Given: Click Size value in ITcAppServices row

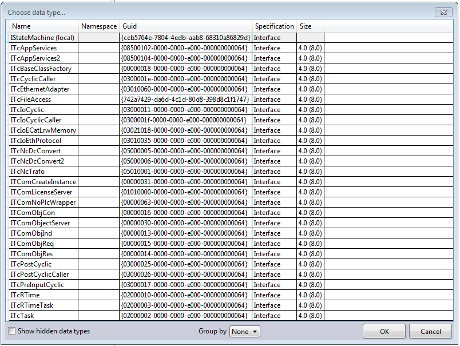Looking at the screenshot, I should (x=310, y=48).
